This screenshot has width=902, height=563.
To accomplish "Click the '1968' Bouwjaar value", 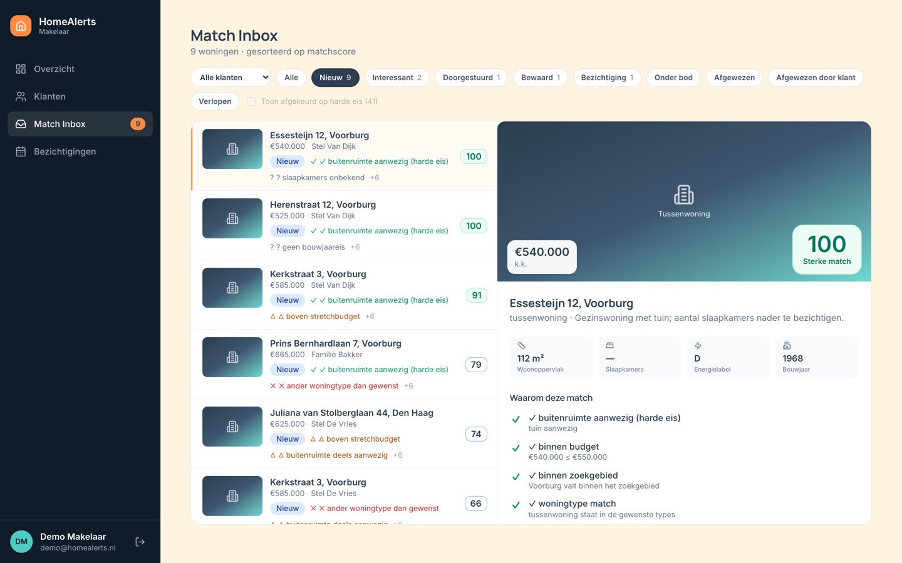I will [x=793, y=358].
